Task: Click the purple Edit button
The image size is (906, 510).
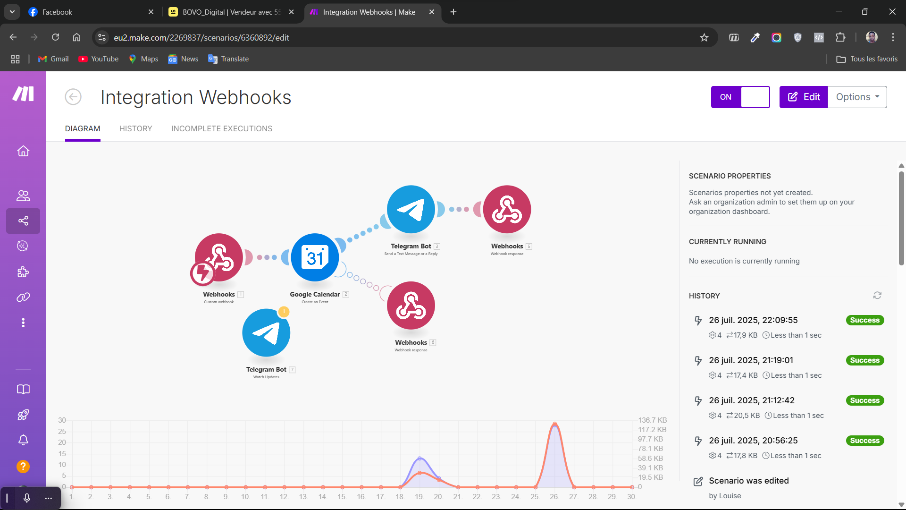Action: 803,97
